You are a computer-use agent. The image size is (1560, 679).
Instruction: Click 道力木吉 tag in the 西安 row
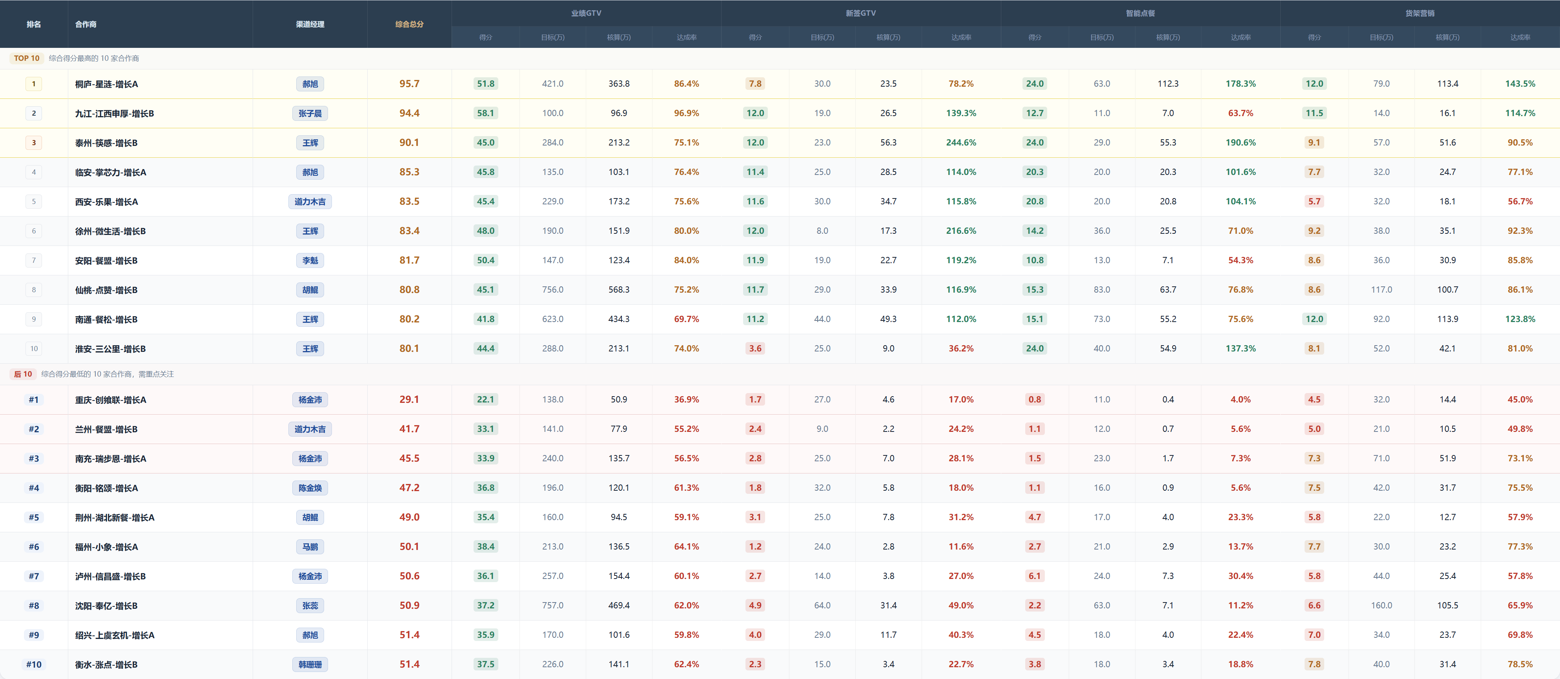(310, 201)
